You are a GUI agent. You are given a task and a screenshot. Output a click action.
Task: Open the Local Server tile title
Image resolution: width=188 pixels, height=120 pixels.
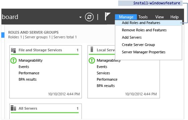(x=106, y=50)
